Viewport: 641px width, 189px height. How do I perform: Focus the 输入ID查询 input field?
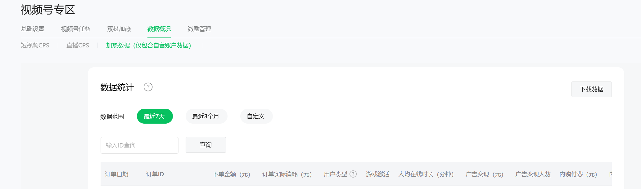139,145
